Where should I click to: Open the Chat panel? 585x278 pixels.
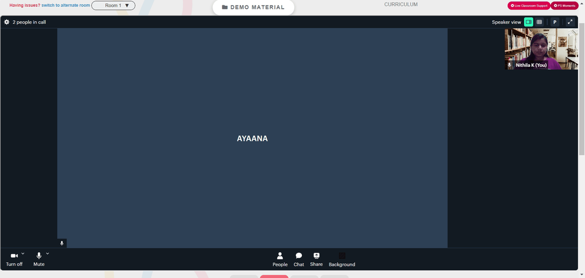pyautogui.click(x=299, y=259)
